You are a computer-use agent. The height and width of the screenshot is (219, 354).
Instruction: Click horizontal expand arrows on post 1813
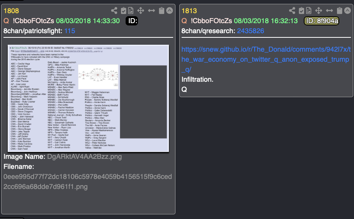click(329, 10)
